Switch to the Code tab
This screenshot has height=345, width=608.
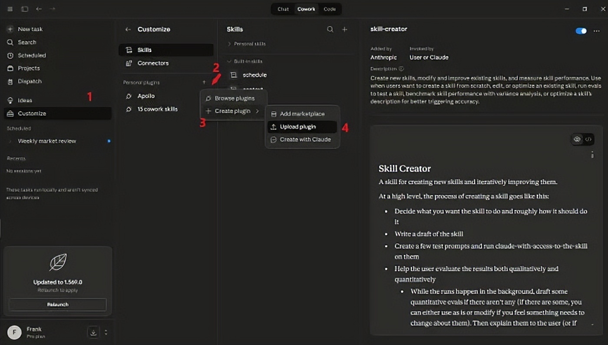point(330,9)
